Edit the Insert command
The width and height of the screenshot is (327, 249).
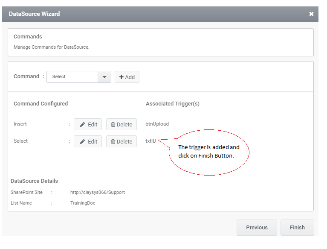pos(88,124)
